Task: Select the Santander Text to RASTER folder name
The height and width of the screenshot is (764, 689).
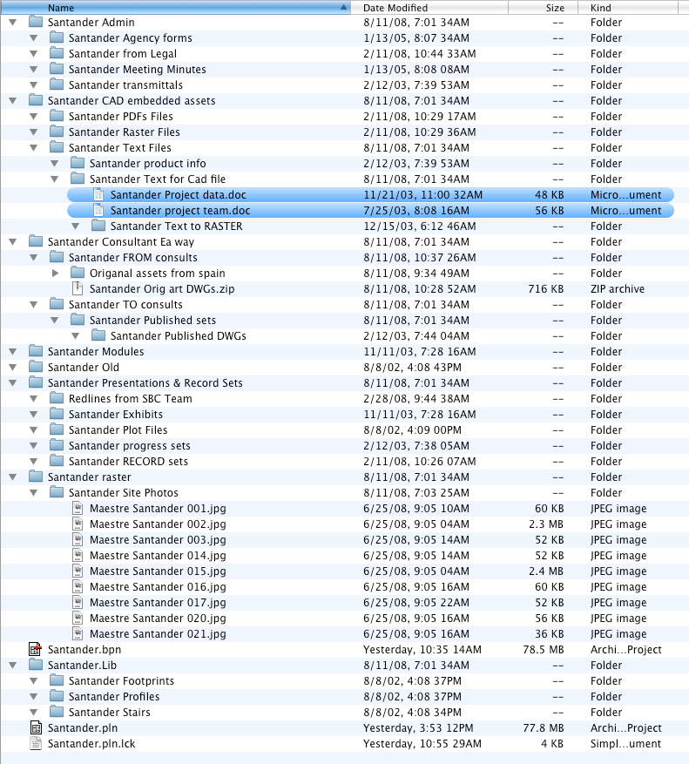Action: (176, 226)
